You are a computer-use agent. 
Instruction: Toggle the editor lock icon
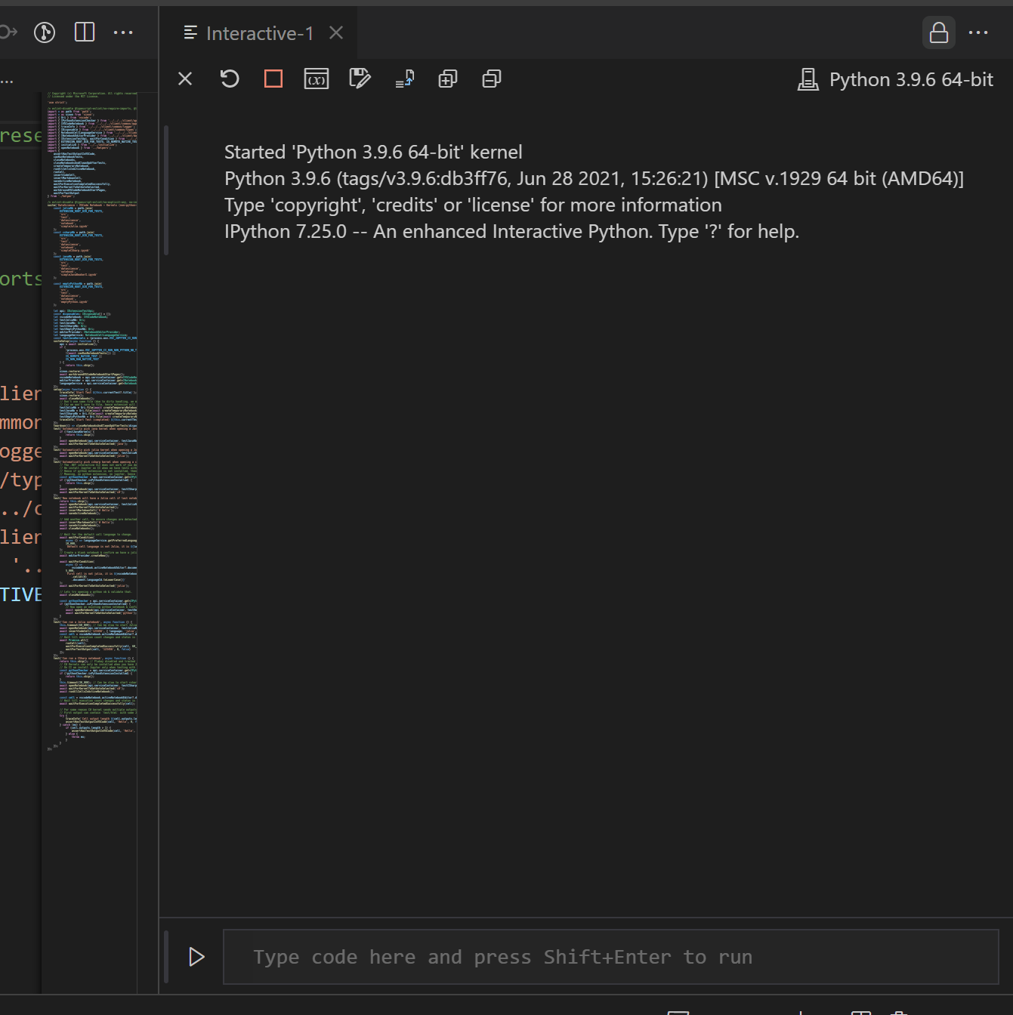[938, 33]
